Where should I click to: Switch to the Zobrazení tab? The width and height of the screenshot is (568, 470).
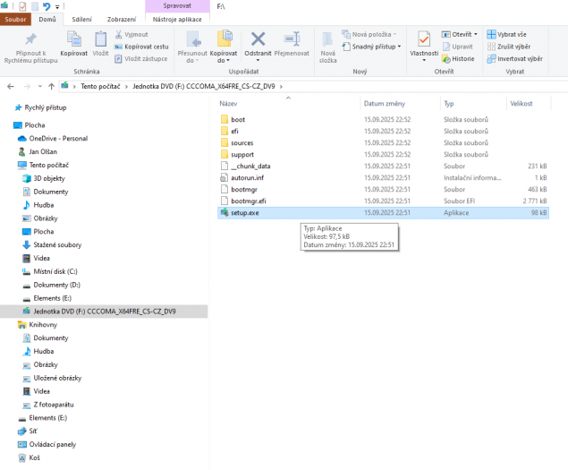122,19
